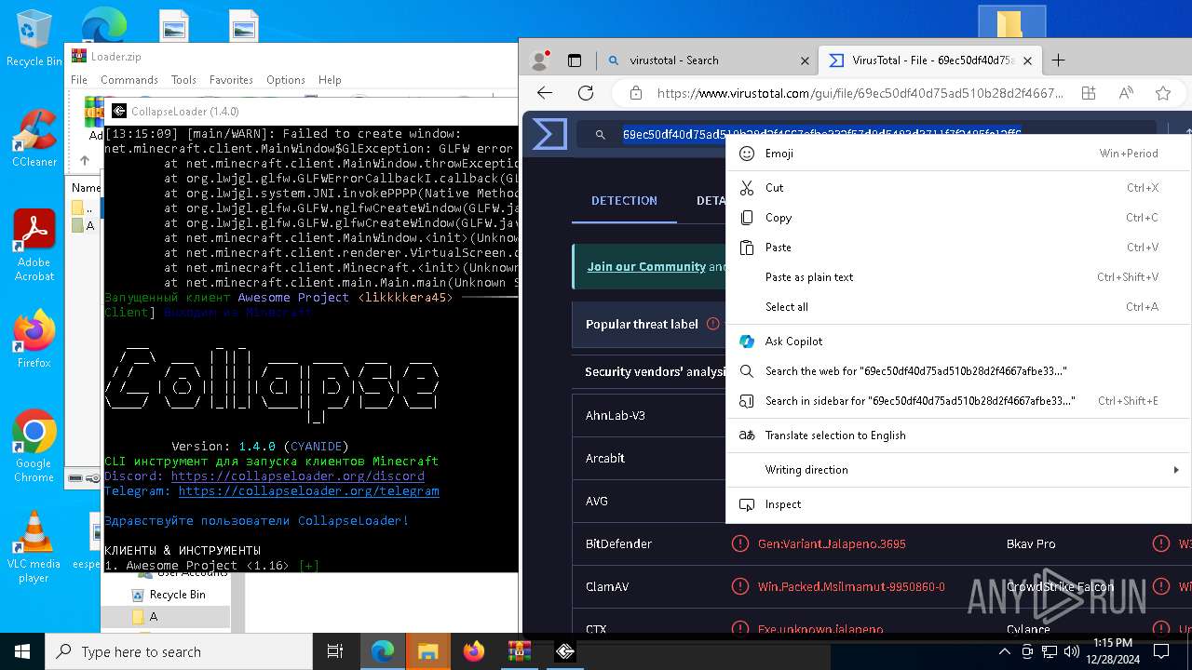Open WinRAR Tools menu

click(183, 80)
